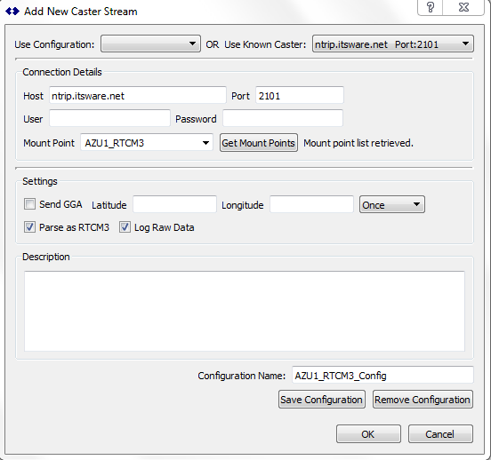
Task: Click Remove Configuration button
Action: pos(423,400)
